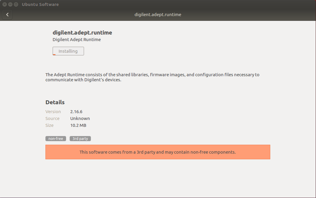This screenshot has height=198, width=316.
Task: Click the Details section heading
Action: (x=55, y=102)
